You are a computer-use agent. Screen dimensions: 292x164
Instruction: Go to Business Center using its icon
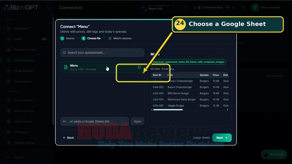[9, 50]
